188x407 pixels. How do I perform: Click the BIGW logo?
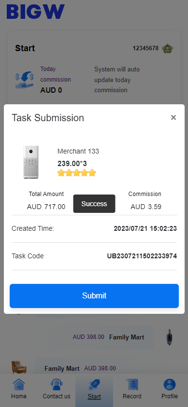tap(35, 12)
